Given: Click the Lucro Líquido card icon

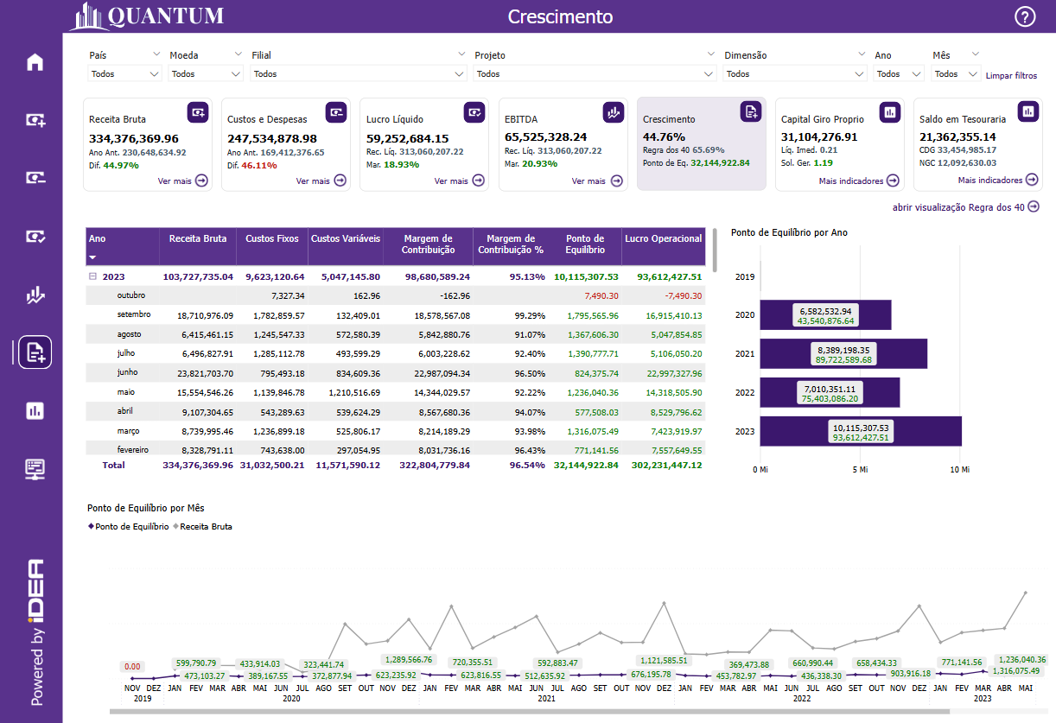Looking at the screenshot, I should tap(474, 111).
